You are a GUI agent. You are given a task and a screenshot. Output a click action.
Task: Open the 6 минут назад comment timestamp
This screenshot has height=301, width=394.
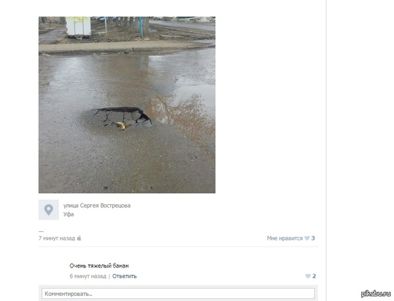(x=88, y=276)
